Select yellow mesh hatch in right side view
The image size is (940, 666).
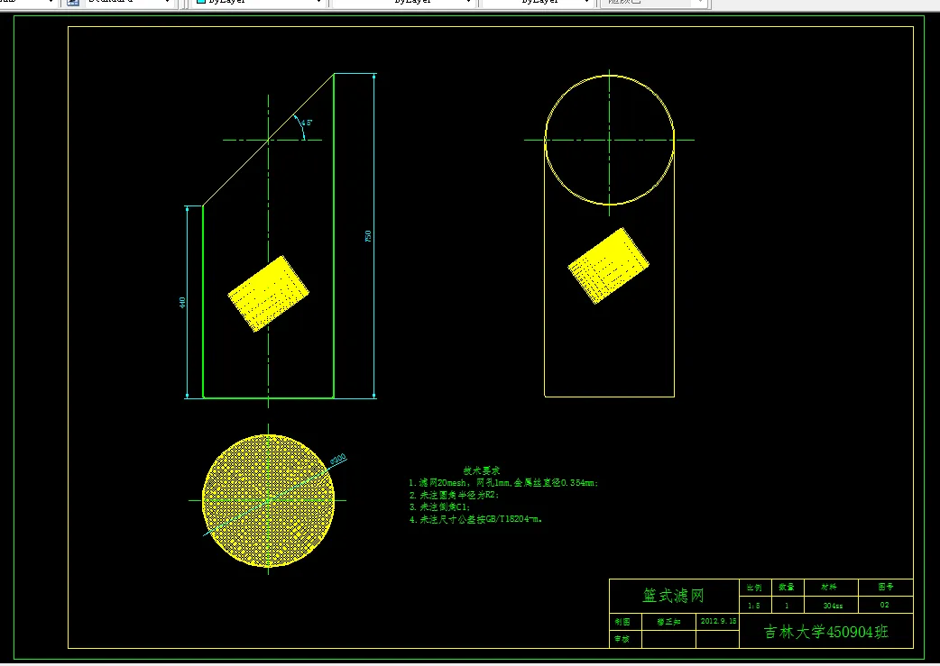609,265
